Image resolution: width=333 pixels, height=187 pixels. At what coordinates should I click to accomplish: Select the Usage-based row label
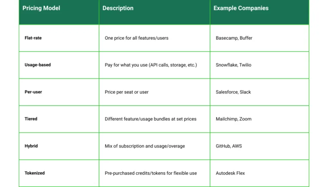pos(38,65)
